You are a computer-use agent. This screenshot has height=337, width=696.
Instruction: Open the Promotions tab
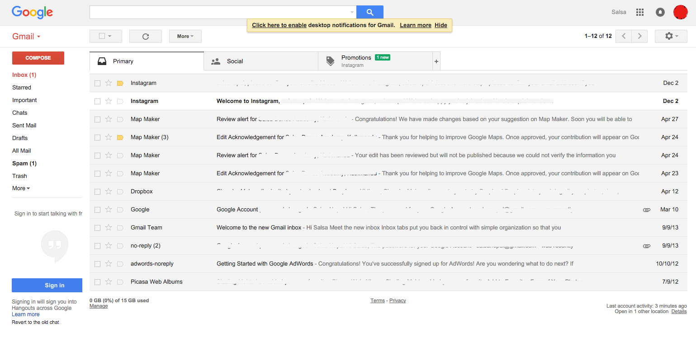coord(375,61)
